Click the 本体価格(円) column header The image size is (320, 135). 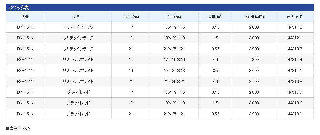point(254,17)
